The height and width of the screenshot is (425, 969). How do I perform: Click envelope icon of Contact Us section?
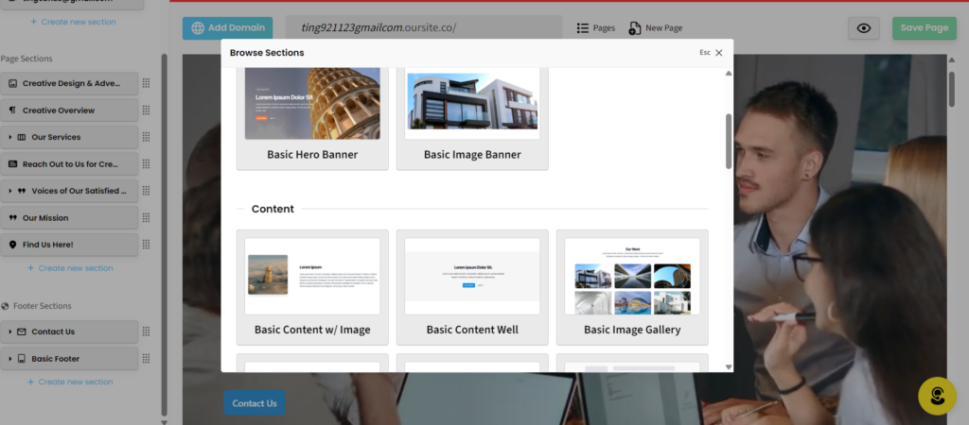(22, 331)
